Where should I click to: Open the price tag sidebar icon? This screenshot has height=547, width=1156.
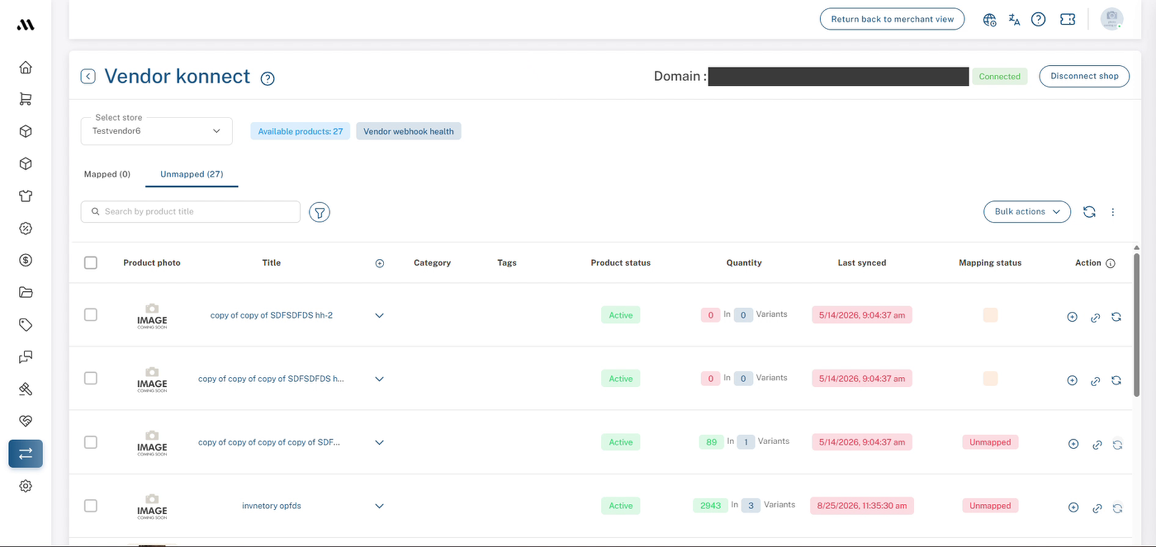tap(26, 325)
